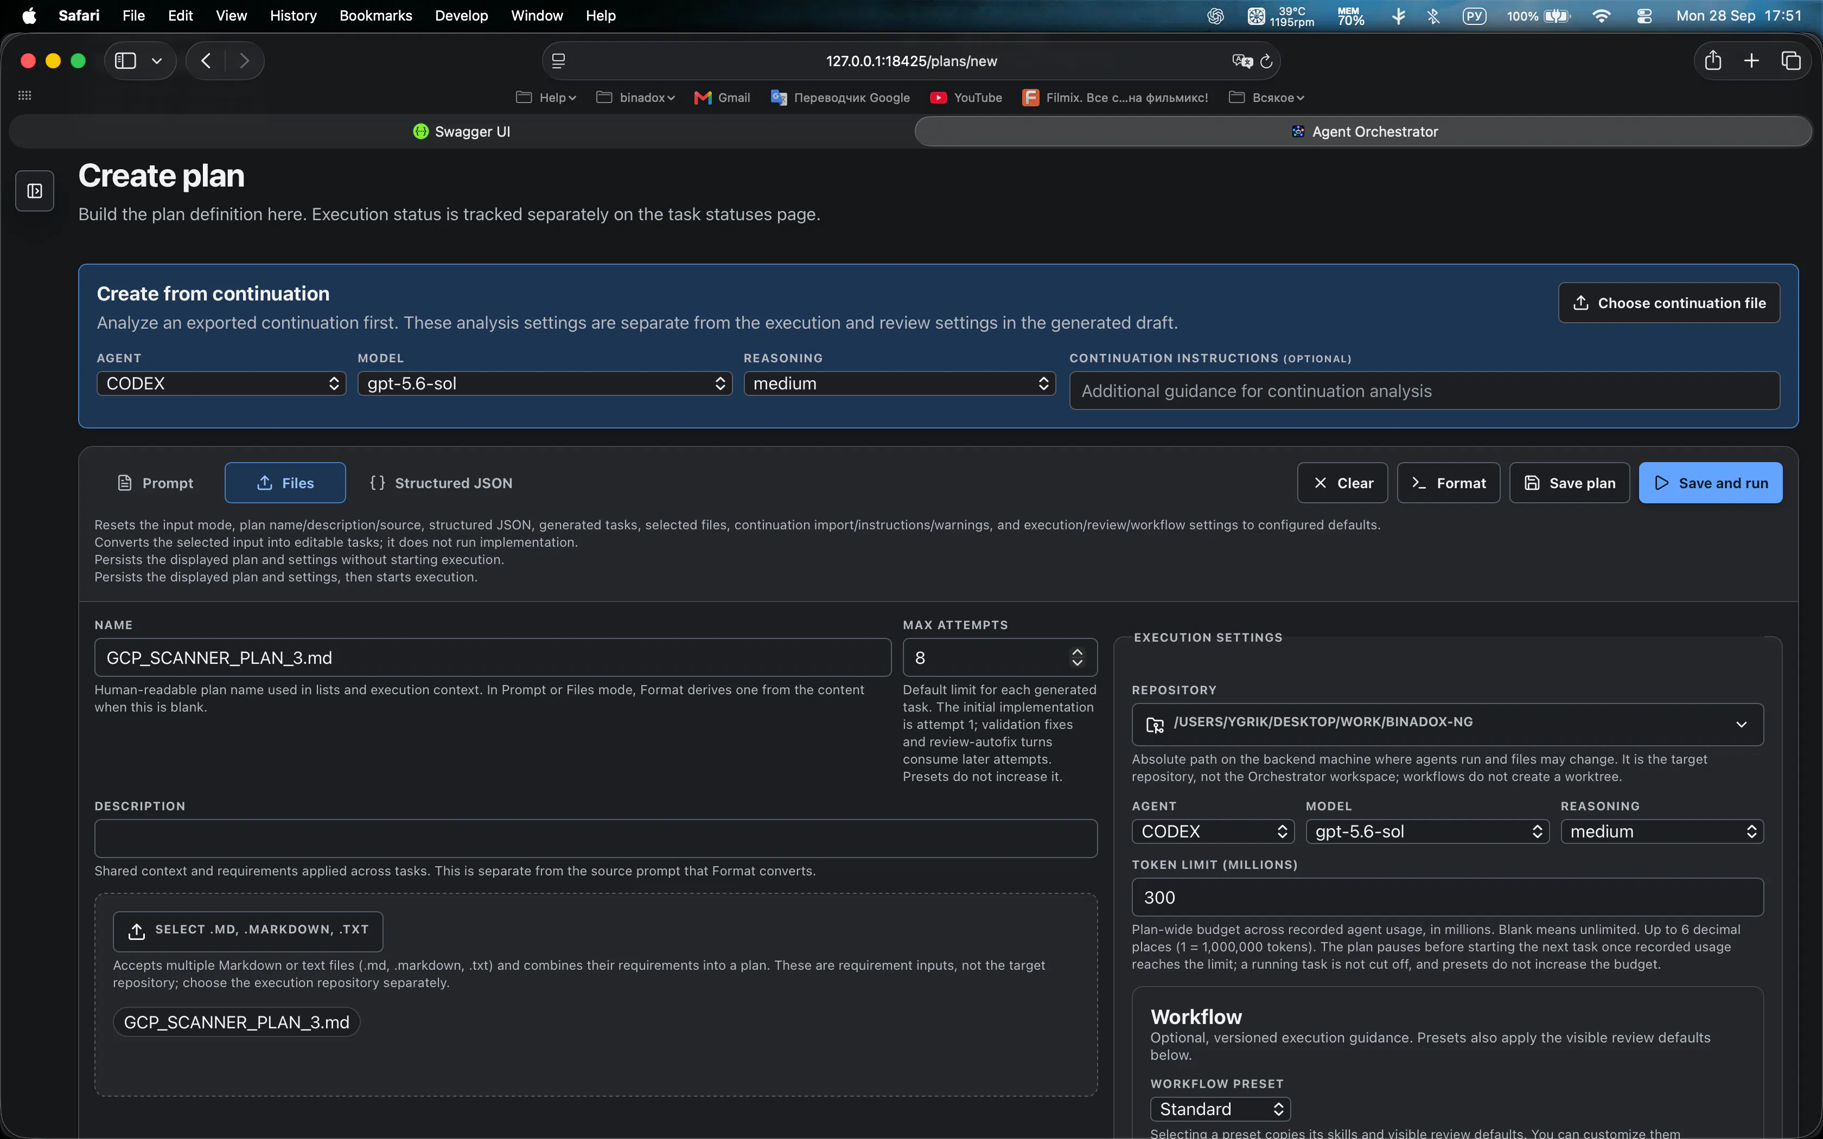Open ChatGPT menu bar icon

pyautogui.click(x=1215, y=16)
